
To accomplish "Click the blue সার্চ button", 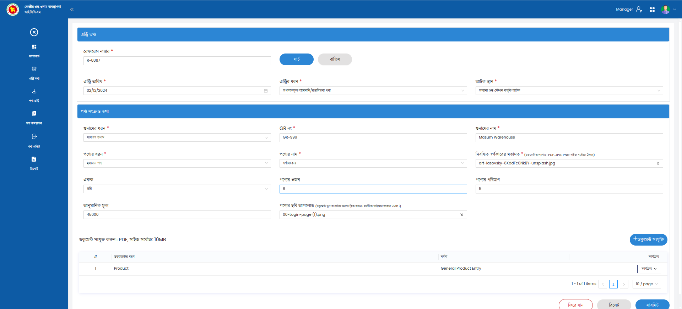I will tap(297, 59).
